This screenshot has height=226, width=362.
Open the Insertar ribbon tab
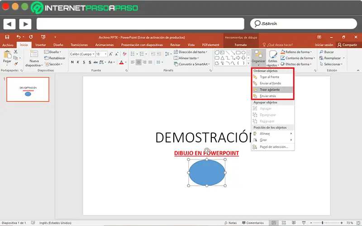[41, 45]
